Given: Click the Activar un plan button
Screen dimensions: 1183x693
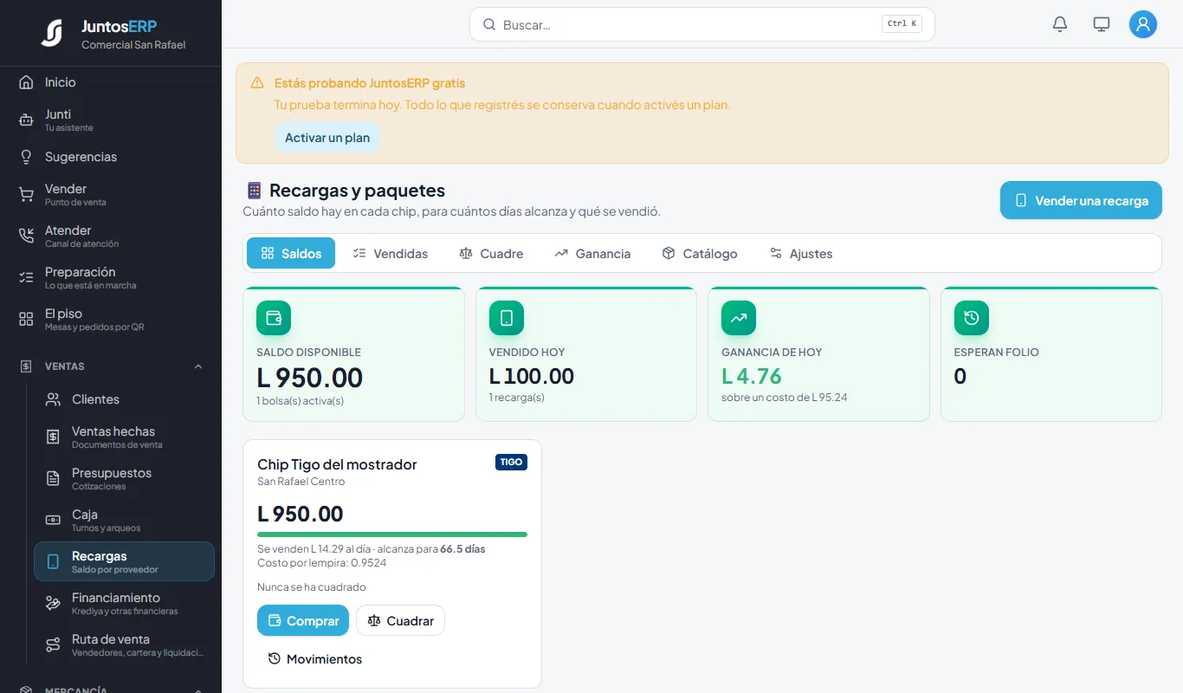Looking at the screenshot, I should [x=327, y=138].
